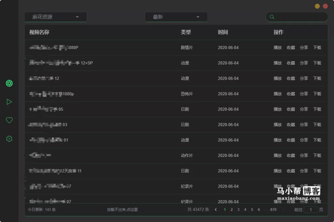Select the video title ending 12天故事 11
The height and width of the screenshot is (222, 334).
pyautogui.click(x=55, y=171)
